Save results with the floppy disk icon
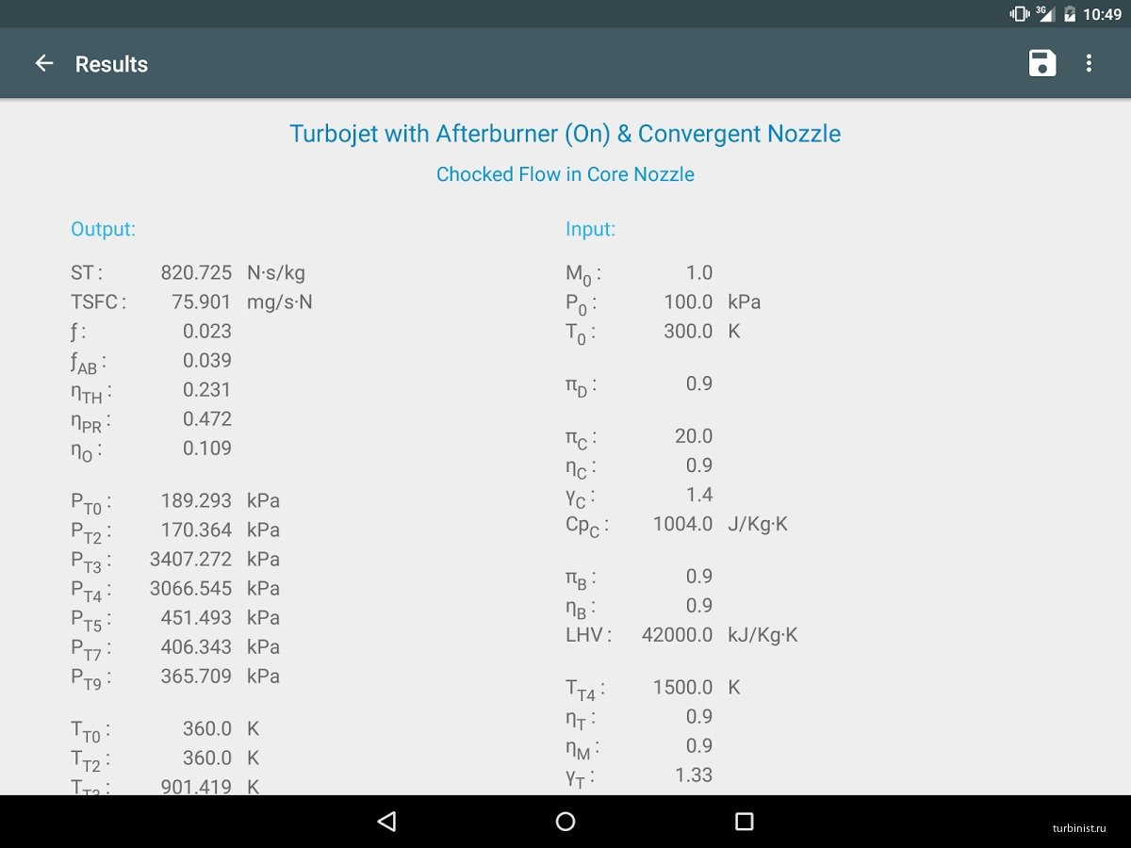This screenshot has width=1131, height=848. [1041, 63]
